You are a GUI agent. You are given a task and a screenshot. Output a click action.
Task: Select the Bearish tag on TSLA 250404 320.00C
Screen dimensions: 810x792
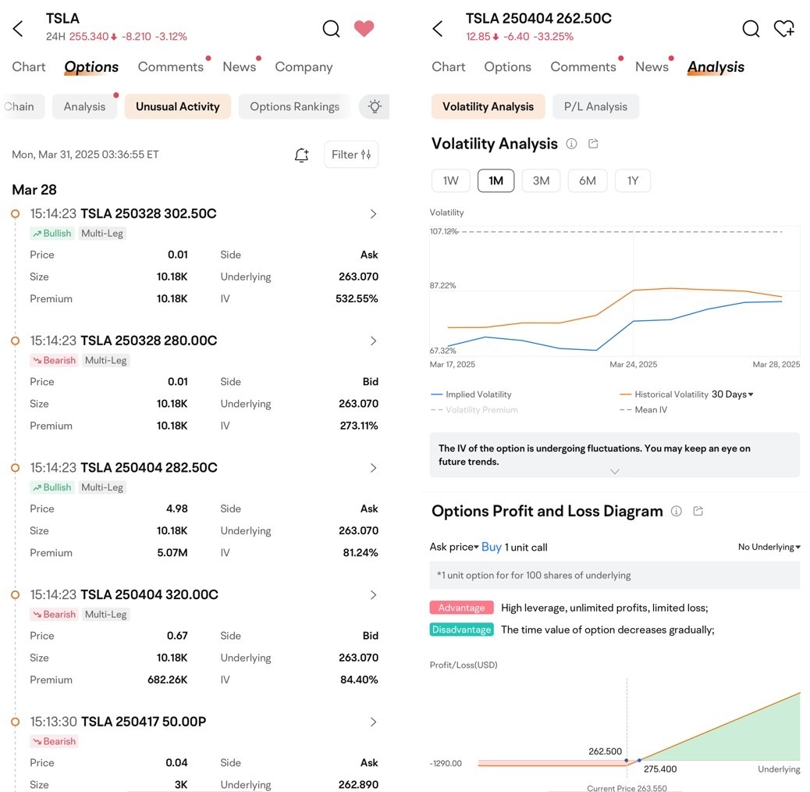[55, 614]
